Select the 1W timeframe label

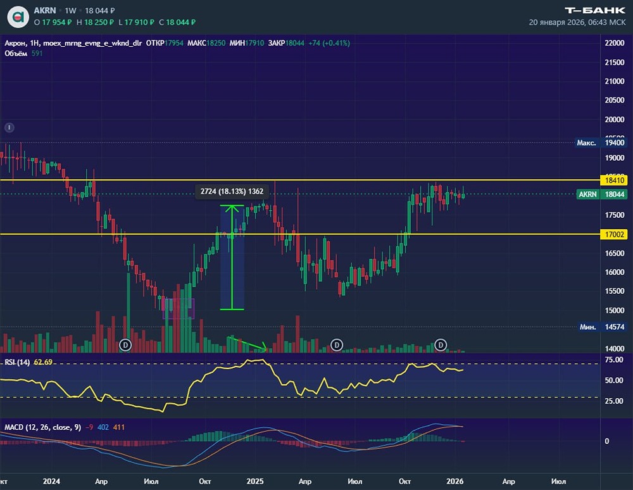(x=71, y=11)
